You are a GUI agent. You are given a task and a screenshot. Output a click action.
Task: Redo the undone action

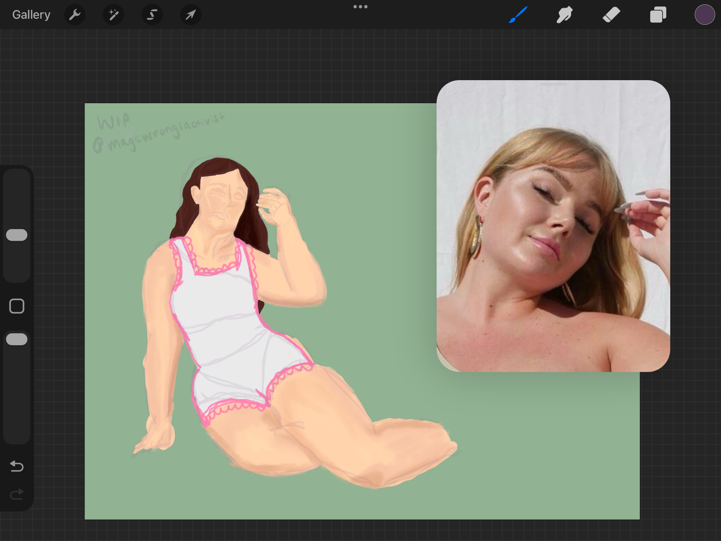[17, 494]
